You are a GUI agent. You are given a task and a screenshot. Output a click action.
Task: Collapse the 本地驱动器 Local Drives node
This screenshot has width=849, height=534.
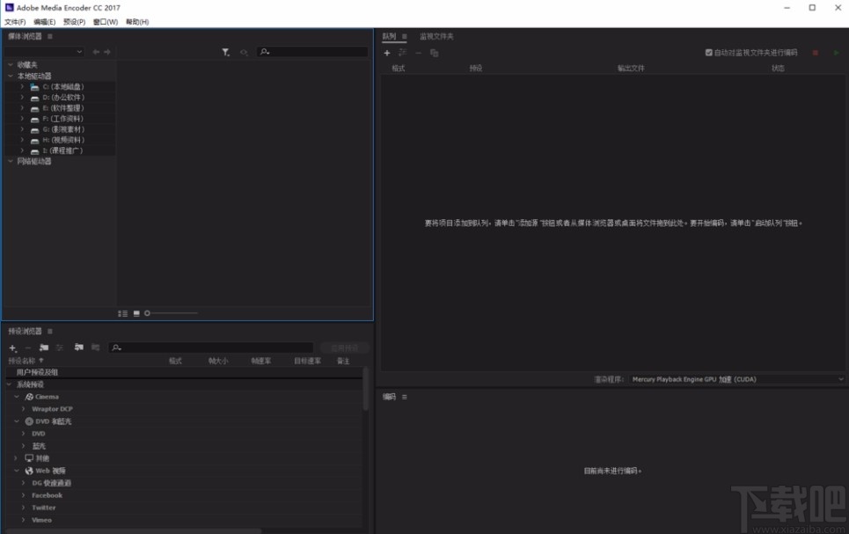[11, 76]
